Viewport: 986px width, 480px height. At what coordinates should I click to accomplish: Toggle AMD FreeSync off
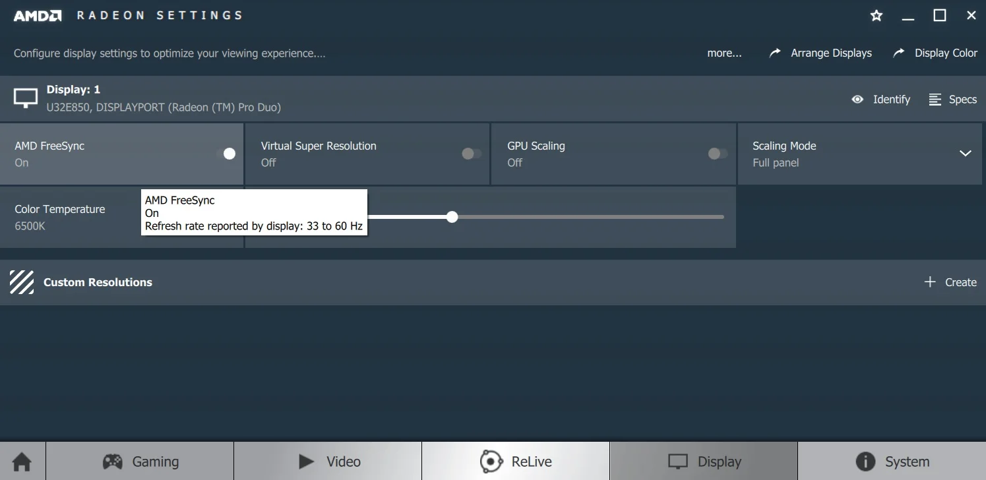click(226, 154)
